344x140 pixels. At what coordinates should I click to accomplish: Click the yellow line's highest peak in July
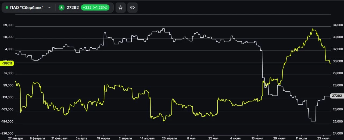[x=313, y=29]
